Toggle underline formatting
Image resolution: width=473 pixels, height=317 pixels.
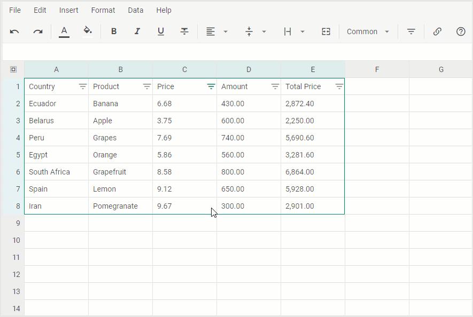[x=160, y=31]
